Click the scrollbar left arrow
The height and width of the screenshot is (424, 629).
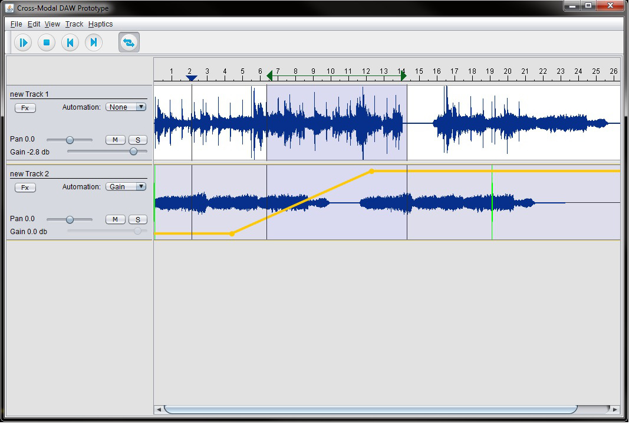159,410
